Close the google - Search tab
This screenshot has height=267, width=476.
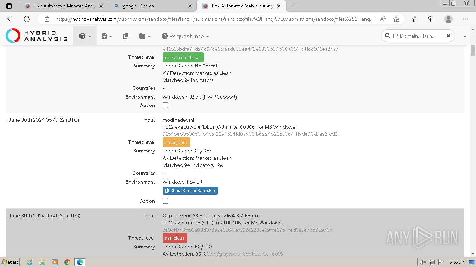190,6
